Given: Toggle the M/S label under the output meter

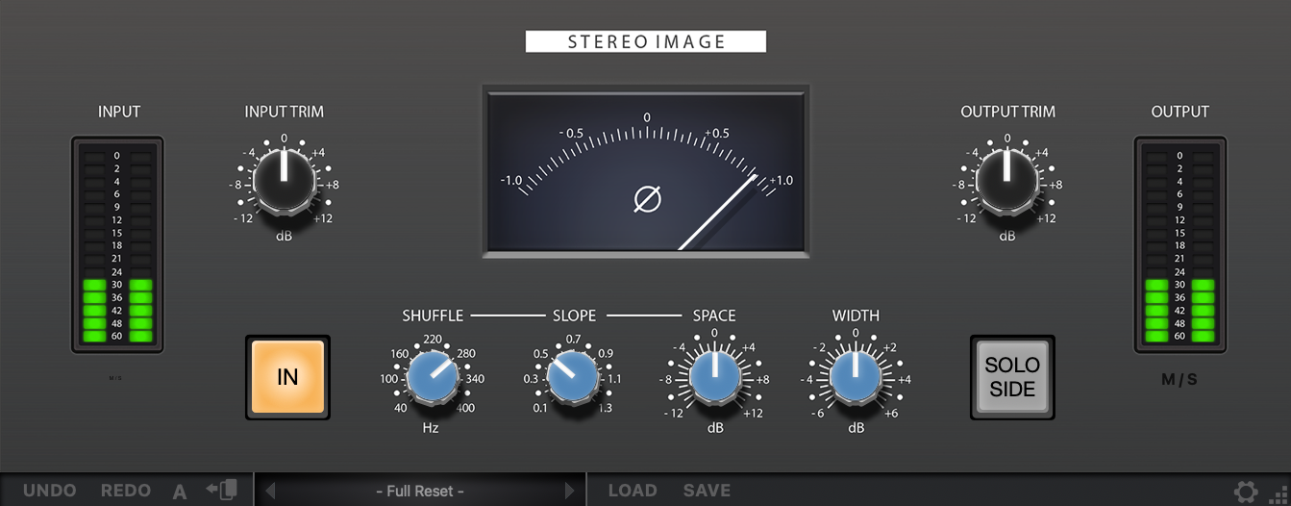Looking at the screenshot, I should (1179, 379).
